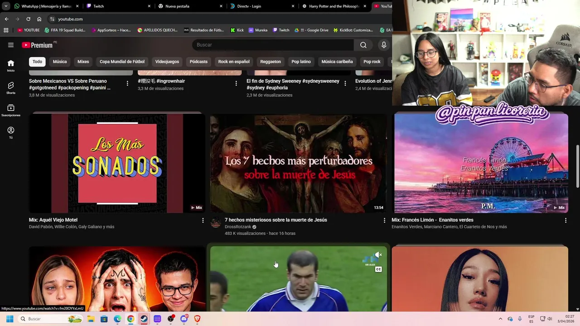
Task: Open options for Mix: Francés Limón
Action: click(x=565, y=221)
